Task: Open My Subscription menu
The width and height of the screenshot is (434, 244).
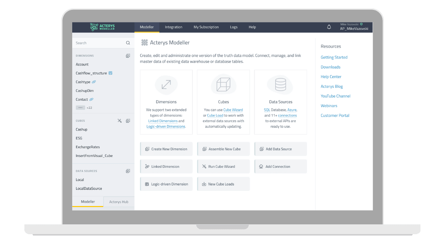Action: tap(206, 27)
